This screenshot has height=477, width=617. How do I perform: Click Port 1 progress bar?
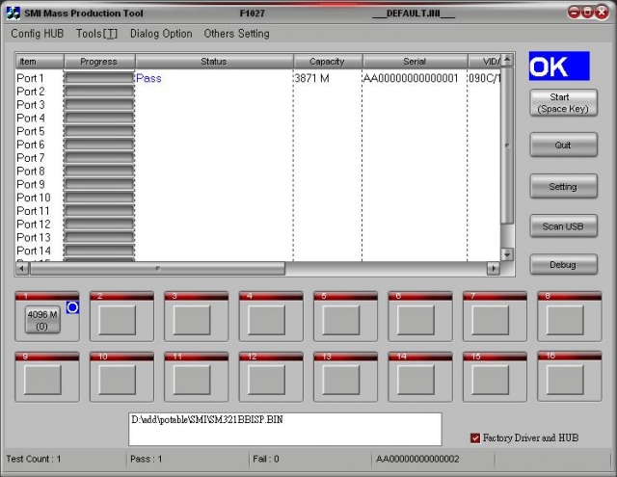[x=99, y=78]
